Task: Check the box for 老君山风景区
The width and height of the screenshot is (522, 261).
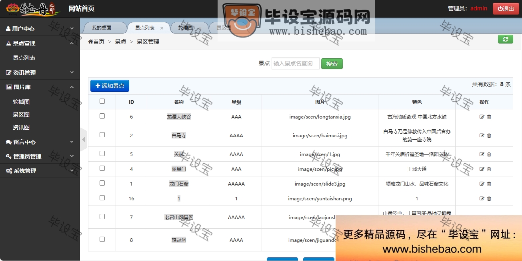Action: point(102,217)
